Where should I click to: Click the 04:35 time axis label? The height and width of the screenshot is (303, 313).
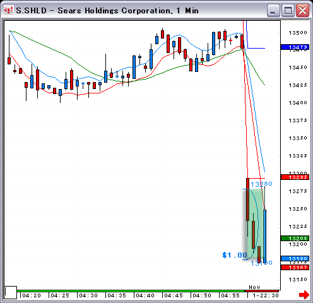117,295
